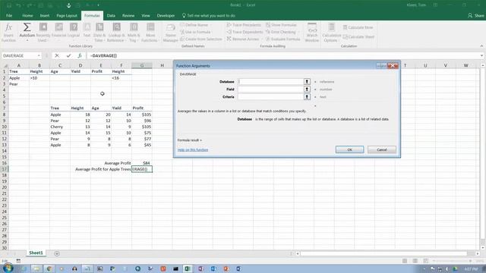Image resolution: width=486 pixels, height=273 pixels.
Task: Open Financial functions library
Action: [x=59, y=30]
